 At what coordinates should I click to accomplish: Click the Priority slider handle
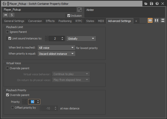[25, 102]
